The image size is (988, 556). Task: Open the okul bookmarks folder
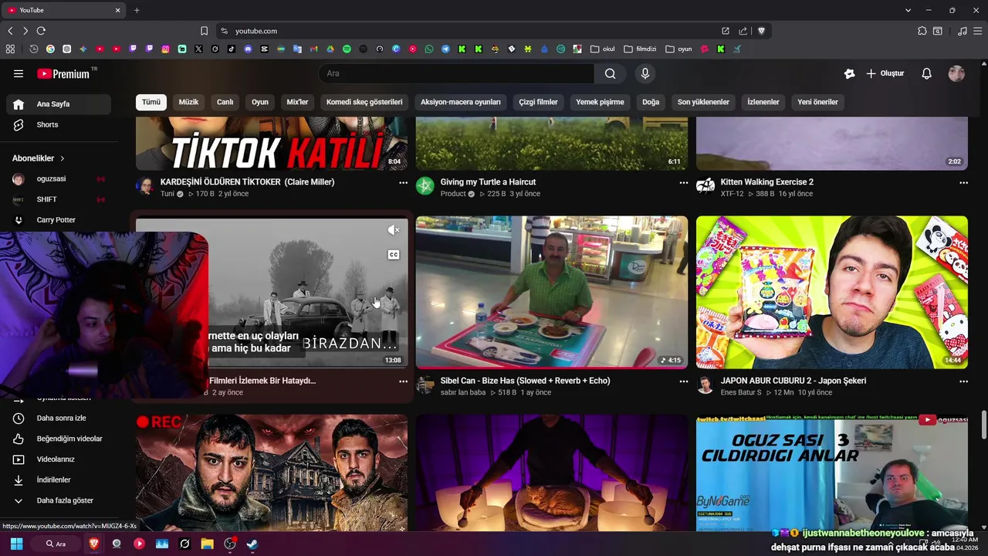point(603,49)
